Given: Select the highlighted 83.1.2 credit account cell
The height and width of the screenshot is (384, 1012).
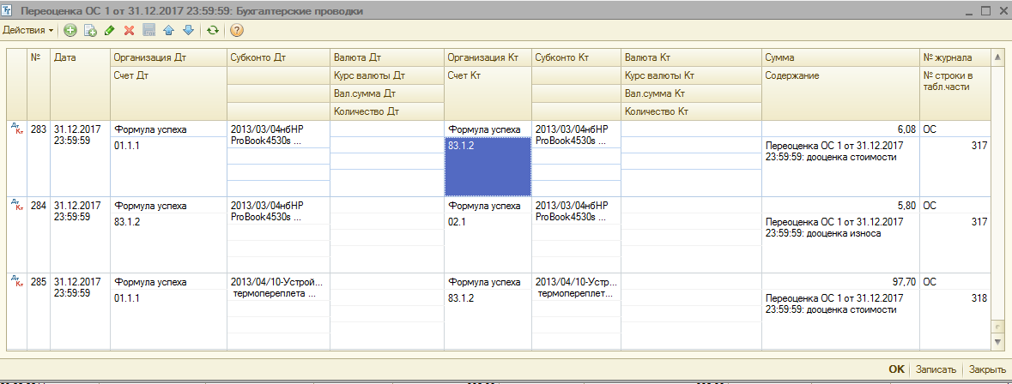Looking at the screenshot, I should [x=487, y=165].
